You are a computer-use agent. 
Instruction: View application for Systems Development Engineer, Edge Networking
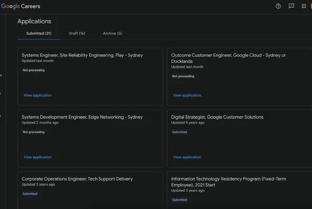point(38,157)
